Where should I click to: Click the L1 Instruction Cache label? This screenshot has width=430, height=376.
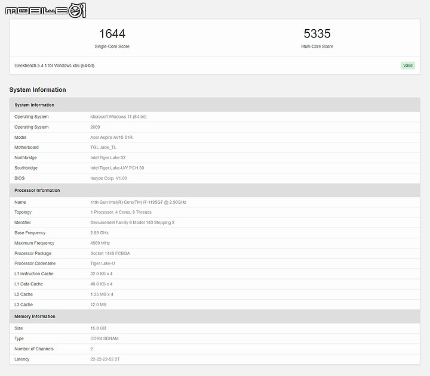(33, 274)
